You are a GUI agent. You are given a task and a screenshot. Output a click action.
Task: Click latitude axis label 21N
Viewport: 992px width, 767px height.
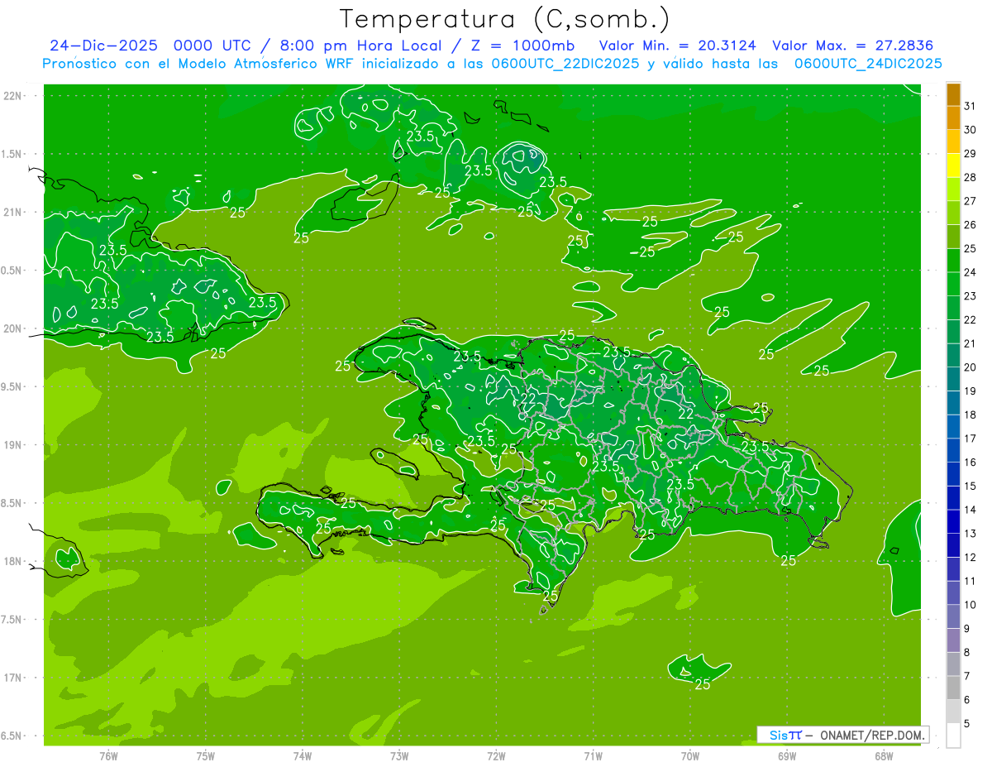coord(13,213)
